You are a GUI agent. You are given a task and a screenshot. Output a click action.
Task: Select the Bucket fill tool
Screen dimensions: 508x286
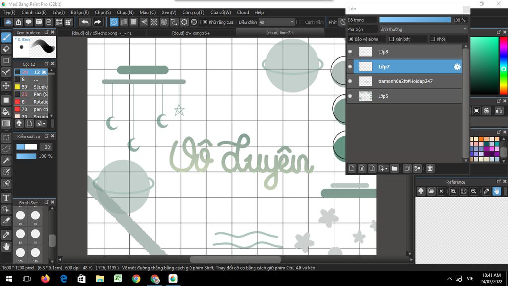pyautogui.click(x=6, y=112)
